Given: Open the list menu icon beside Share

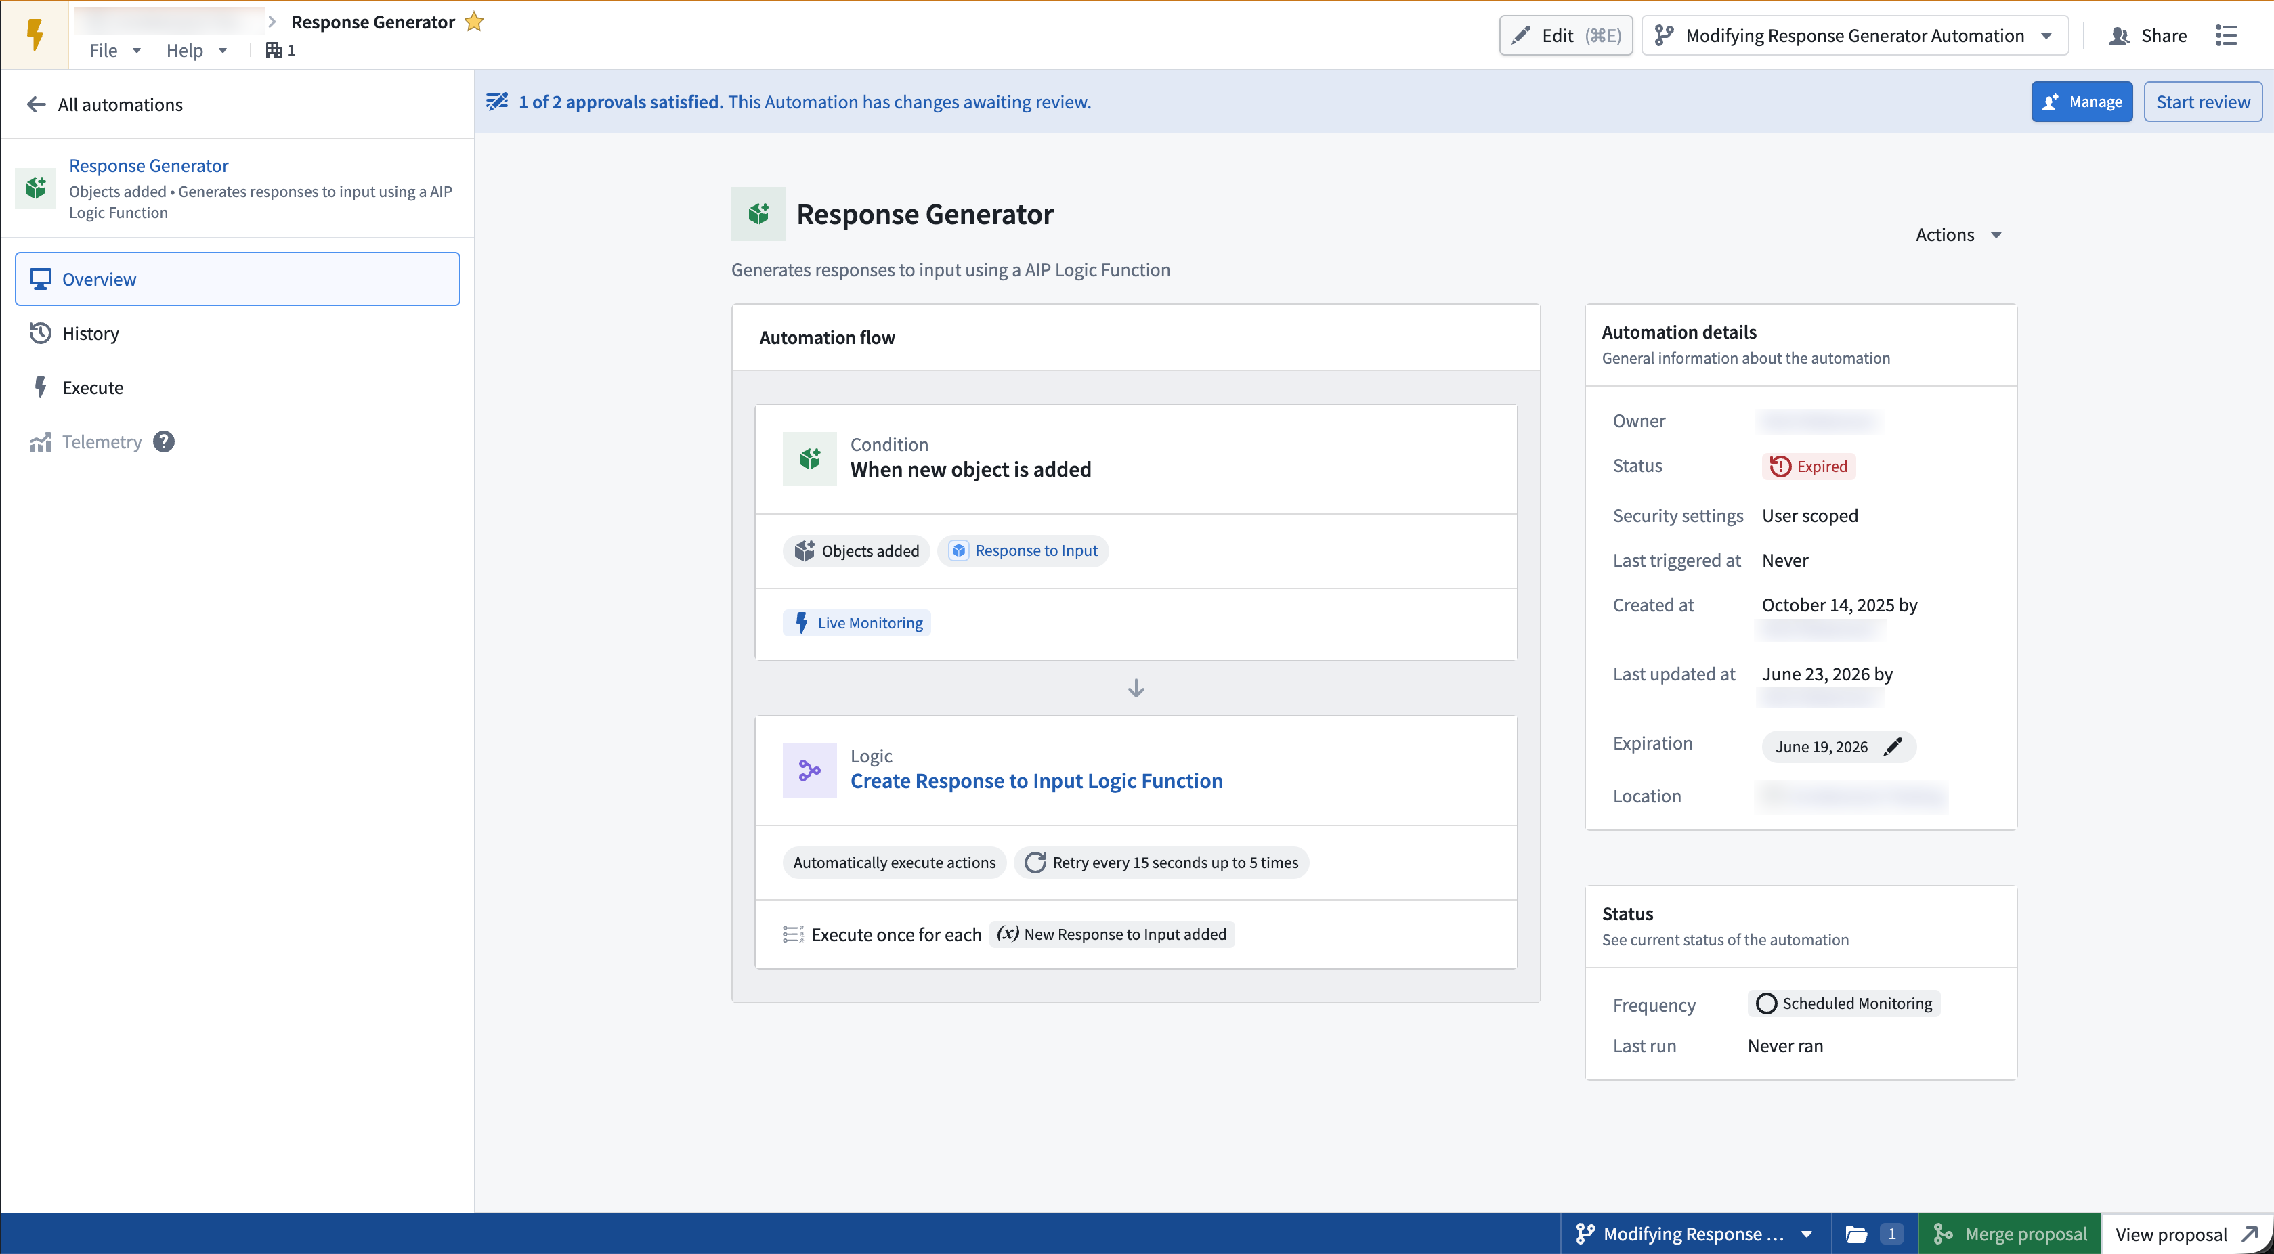Looking at the screenshot, I should (x=2227, y=35).
